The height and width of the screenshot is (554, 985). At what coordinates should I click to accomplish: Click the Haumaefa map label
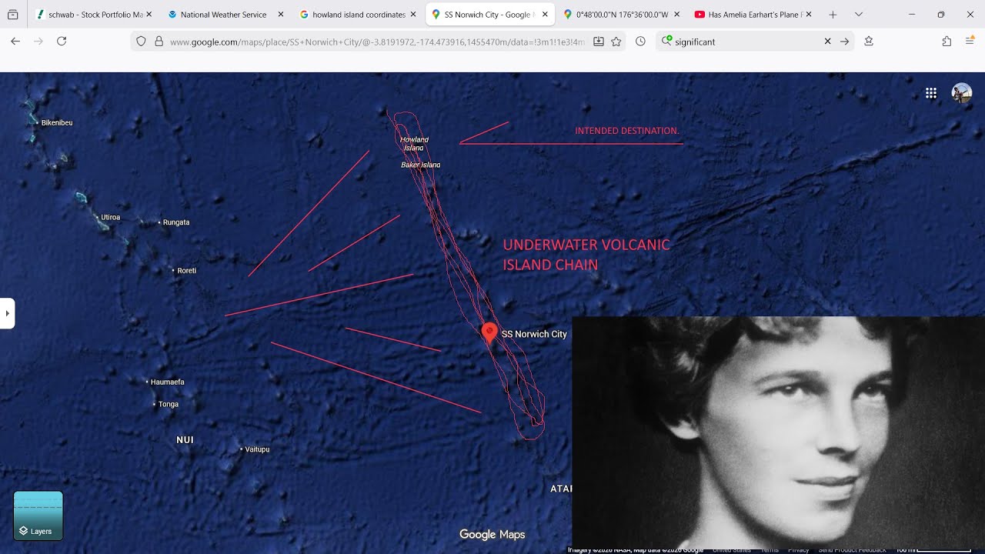coord(168,382)
